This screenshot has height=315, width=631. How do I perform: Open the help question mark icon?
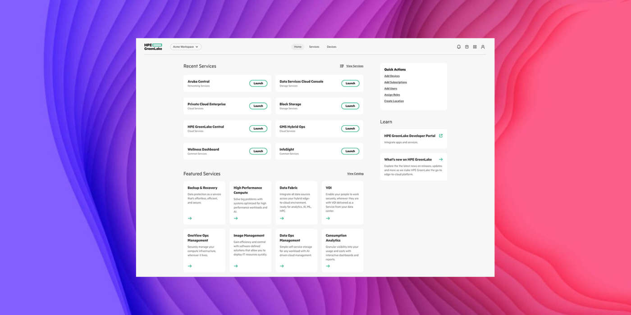[467, 47]
